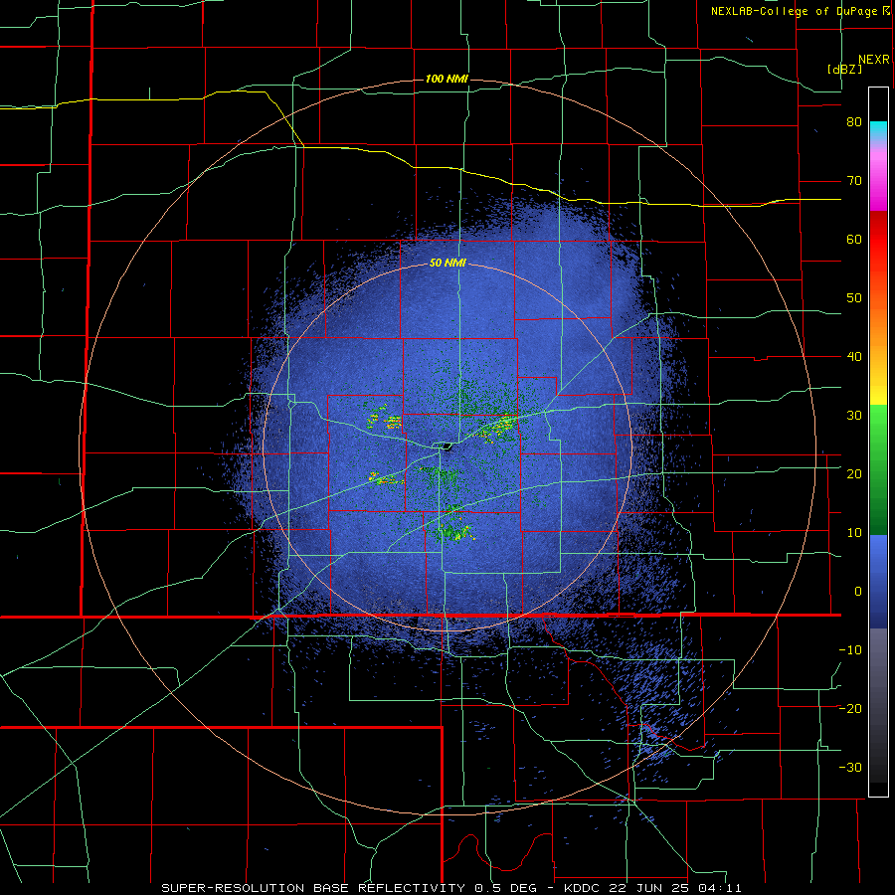895x895 pixels.
Task: Click the '100 NMI' range ring label
Action: tap(447, 79)
